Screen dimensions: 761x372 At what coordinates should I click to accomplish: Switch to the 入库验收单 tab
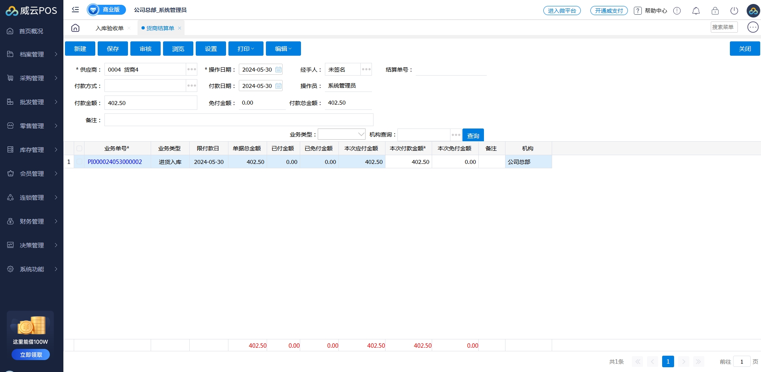[x=109, y=28]
